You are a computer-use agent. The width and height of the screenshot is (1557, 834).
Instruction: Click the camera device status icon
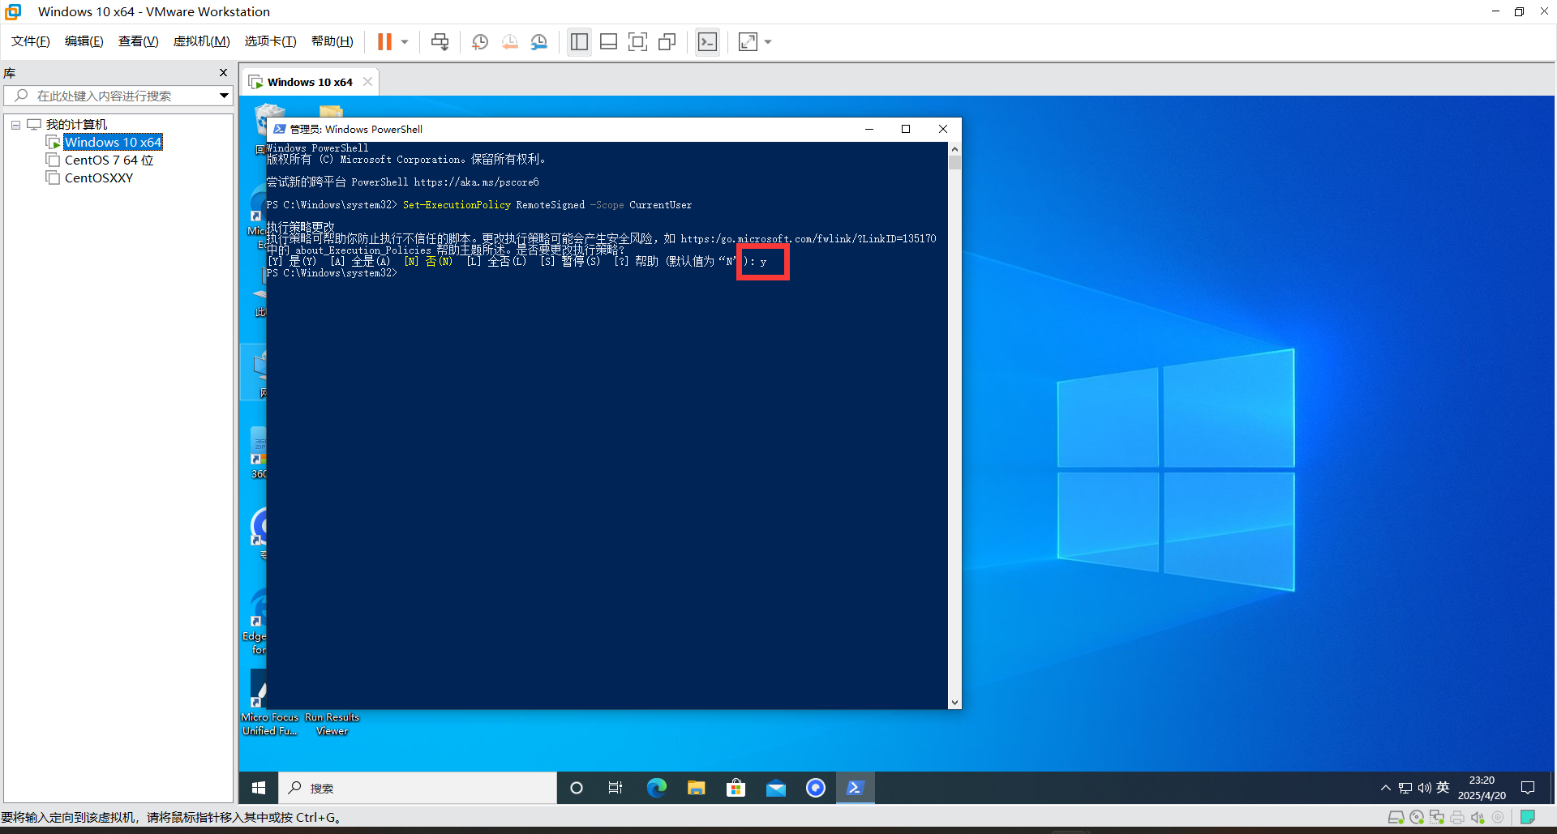[x=1498, y=818]
